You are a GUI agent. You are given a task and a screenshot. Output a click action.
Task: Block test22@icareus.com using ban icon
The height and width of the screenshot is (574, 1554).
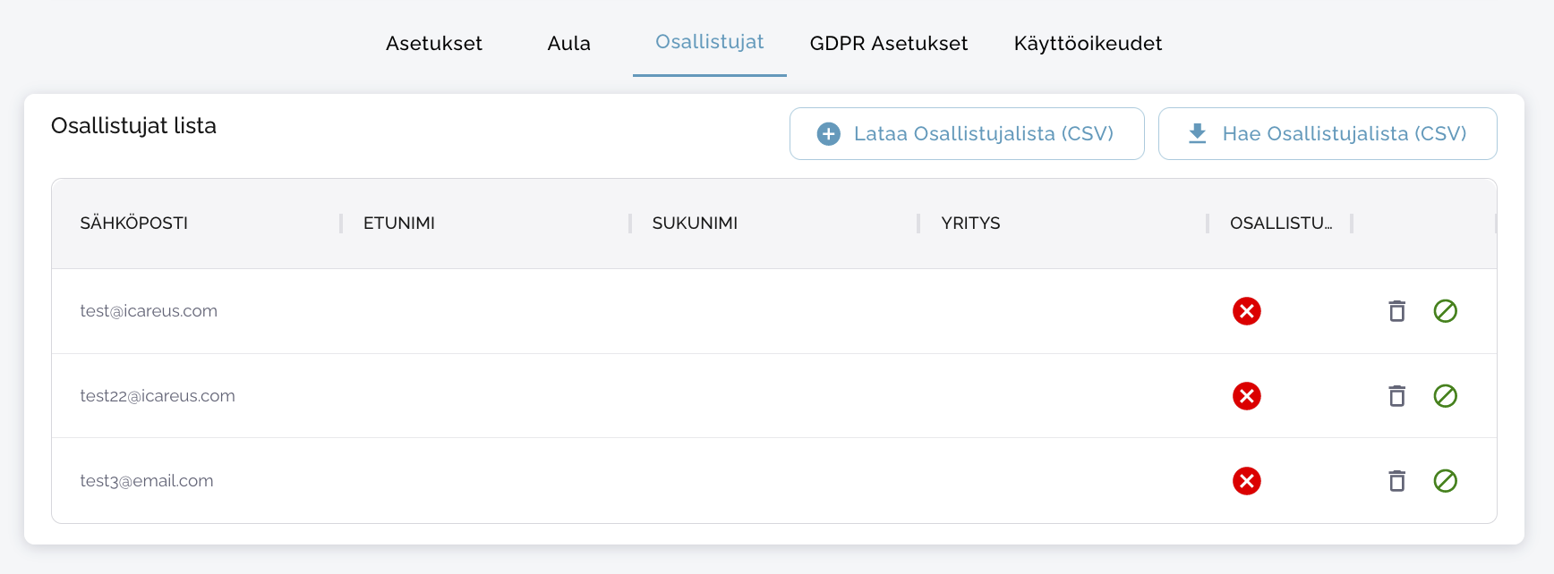1445,396
